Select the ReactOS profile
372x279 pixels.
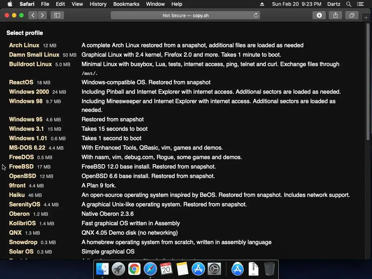click(x=21, y=82)
